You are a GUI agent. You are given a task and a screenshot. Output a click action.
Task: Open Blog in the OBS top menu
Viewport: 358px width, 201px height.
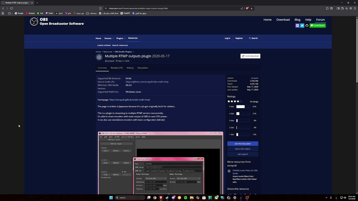(297, 20)
